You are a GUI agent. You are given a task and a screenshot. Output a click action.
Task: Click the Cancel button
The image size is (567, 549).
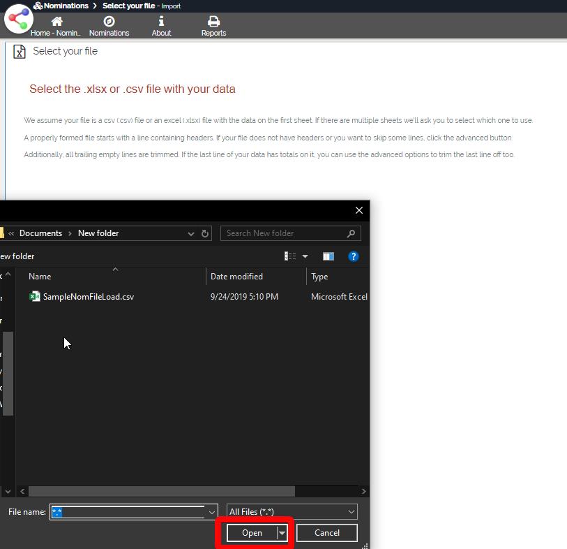[x=326, y=533]
